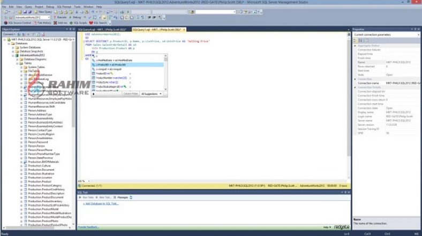This screenshot has height=236, width=422.
Task: Collapse the Tables folder
Action: coord(17,63)
